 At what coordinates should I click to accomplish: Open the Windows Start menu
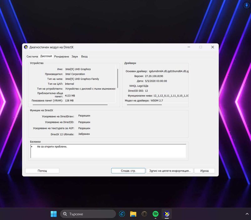(54, 214)
